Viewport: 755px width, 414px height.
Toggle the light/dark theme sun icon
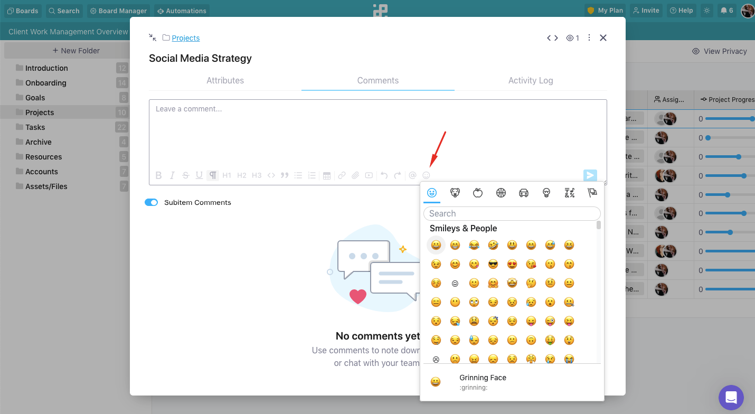706,11
